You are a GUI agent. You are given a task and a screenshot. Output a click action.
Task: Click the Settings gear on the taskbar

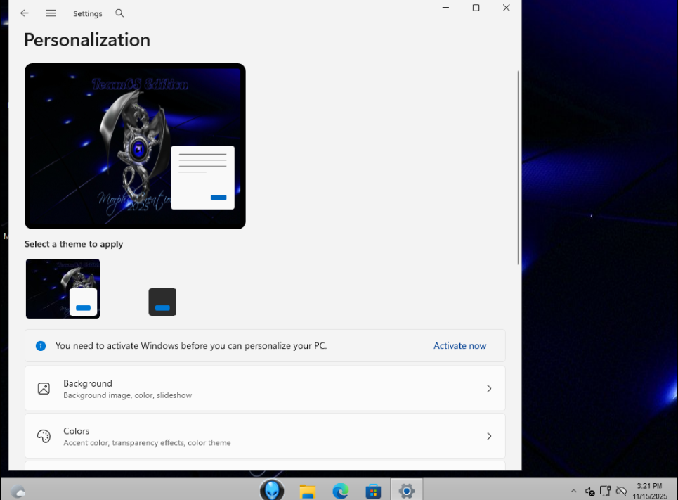click(x=406, y=491)
